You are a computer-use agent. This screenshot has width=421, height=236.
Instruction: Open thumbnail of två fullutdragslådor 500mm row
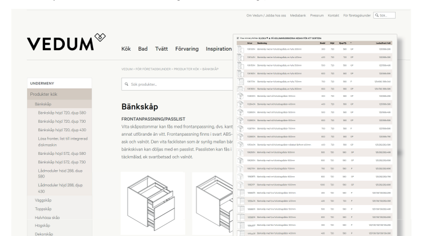coord(240,112)
